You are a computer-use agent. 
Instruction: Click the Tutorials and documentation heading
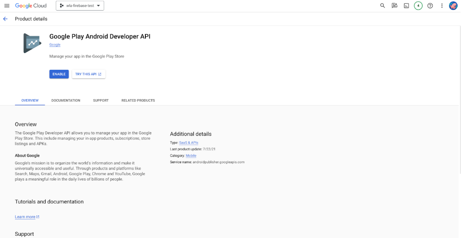pyautogui.click(x=49, y=202)
